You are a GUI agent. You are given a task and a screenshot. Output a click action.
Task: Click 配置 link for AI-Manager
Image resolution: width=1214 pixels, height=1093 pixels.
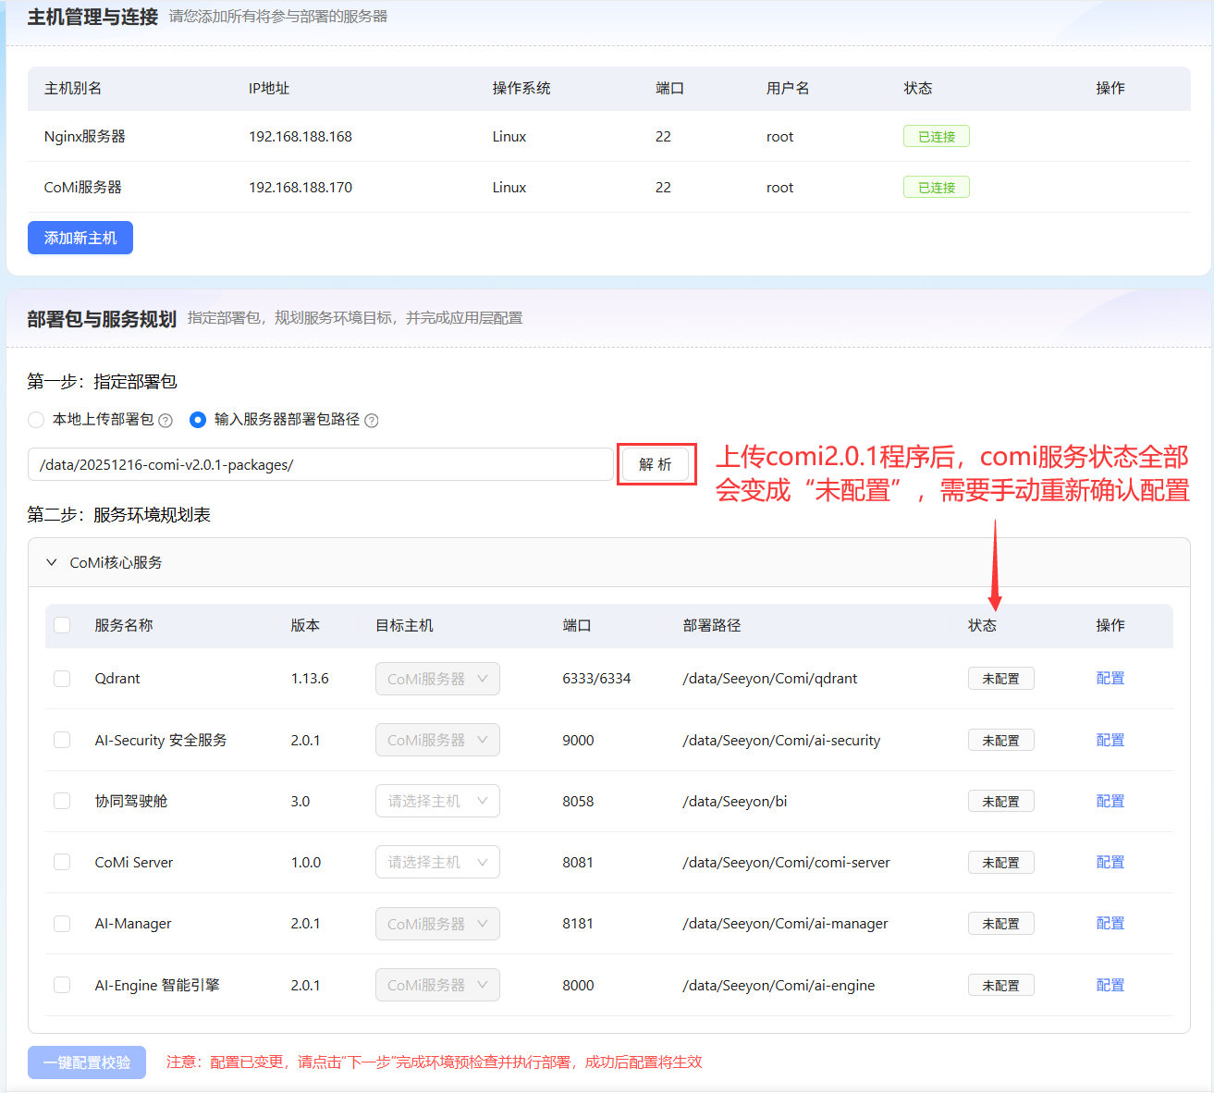pos(1110,923)
